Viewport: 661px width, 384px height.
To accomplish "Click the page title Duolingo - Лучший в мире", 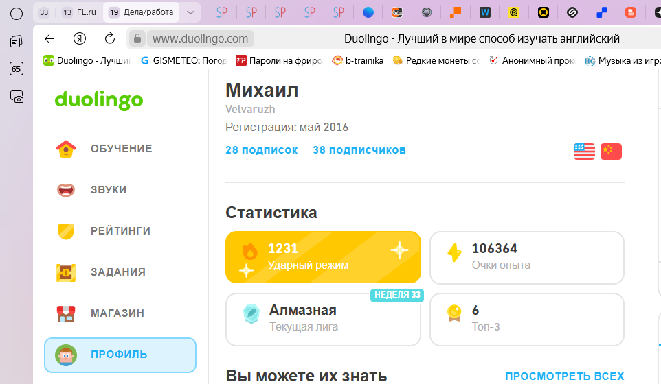I will 482,38.
